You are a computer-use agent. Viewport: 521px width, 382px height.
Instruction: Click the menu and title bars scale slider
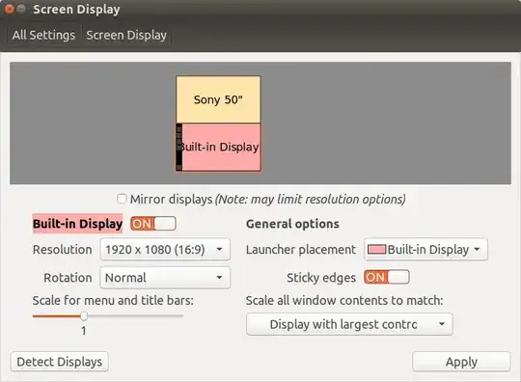[108, 315]
